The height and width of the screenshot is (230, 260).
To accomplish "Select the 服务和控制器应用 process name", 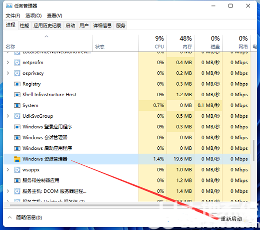I will [x=41, y=180].
